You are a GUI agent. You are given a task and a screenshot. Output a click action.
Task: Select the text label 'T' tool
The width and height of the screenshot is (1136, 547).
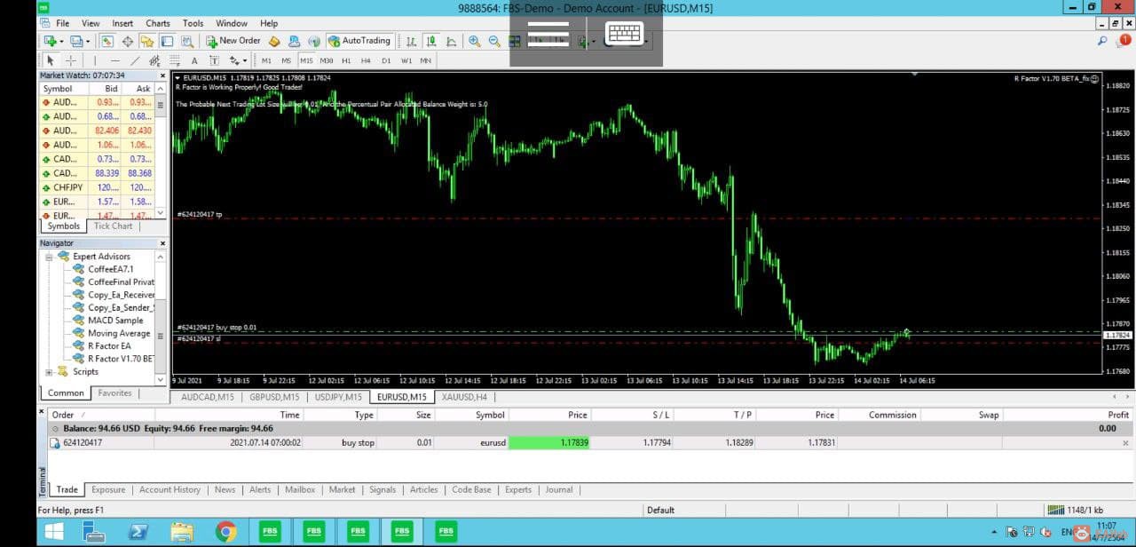point(214,60)
